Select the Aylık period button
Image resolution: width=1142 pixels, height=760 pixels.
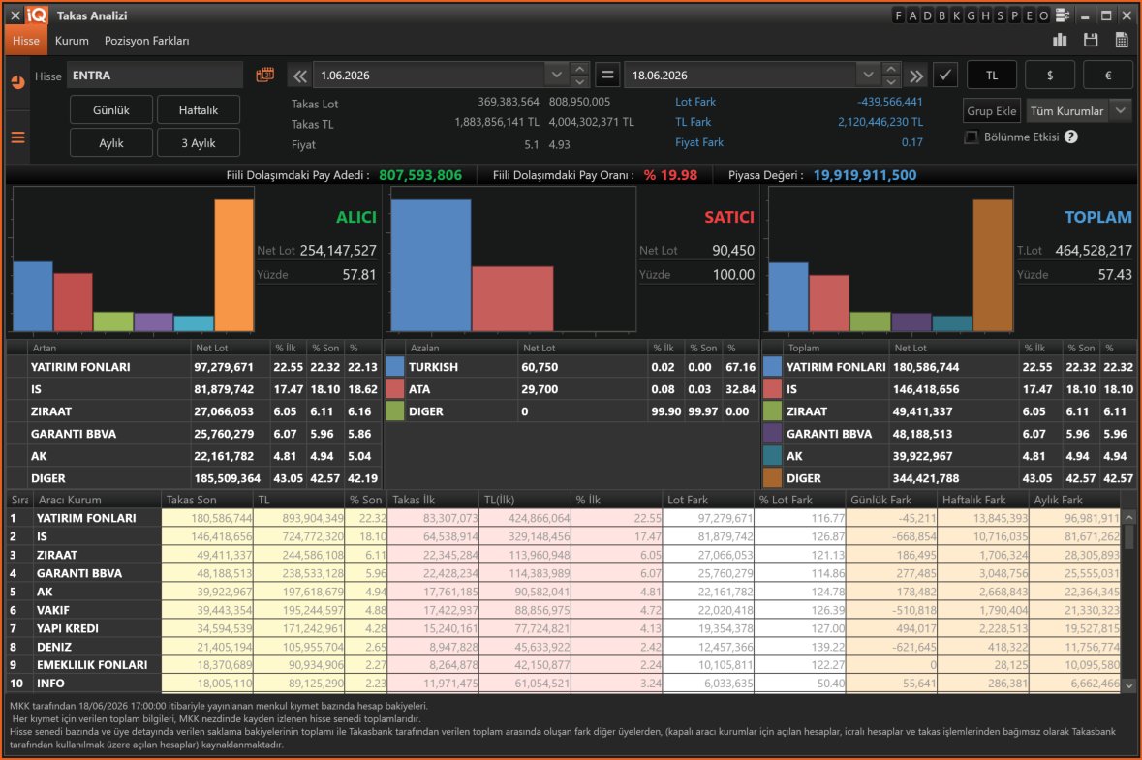coord(110,142)
